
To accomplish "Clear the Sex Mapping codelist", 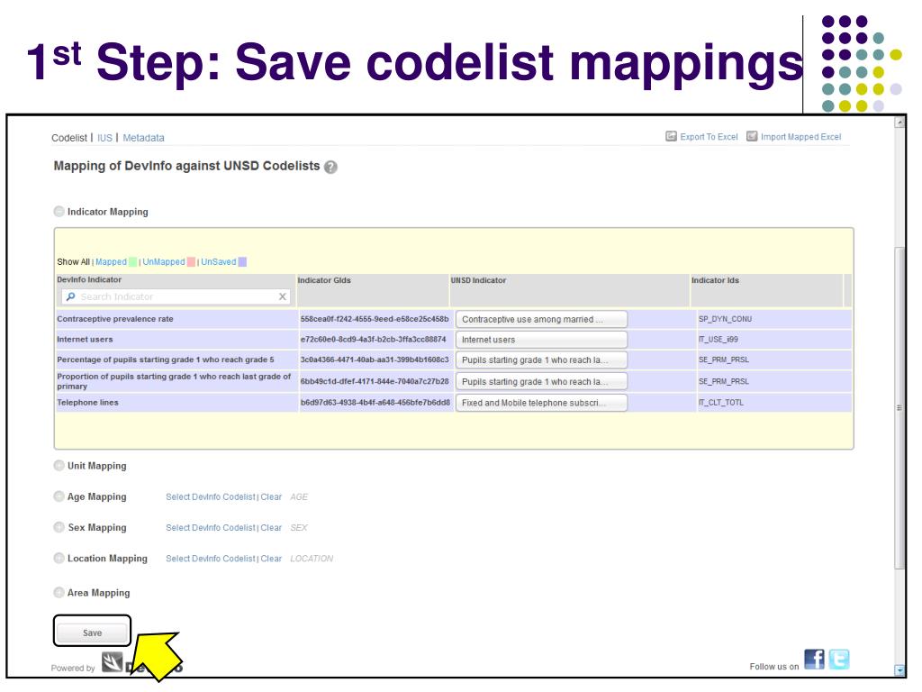I will point(271,528).
